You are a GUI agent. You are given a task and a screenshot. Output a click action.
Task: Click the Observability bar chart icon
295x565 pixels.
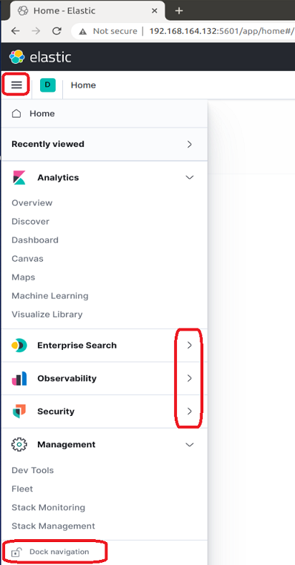coord(19,379)
